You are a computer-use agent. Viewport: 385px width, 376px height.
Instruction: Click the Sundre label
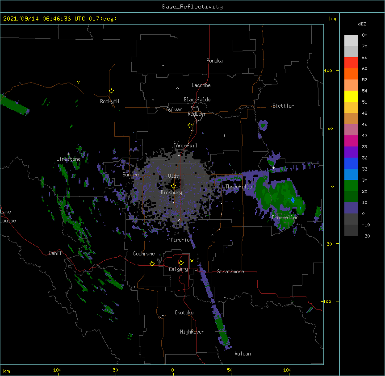(130, 175)
